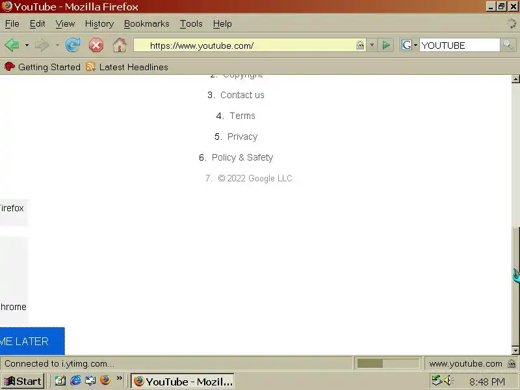Click the Policy & Safety link
This screenshot has width=520, height=390.
242,157
